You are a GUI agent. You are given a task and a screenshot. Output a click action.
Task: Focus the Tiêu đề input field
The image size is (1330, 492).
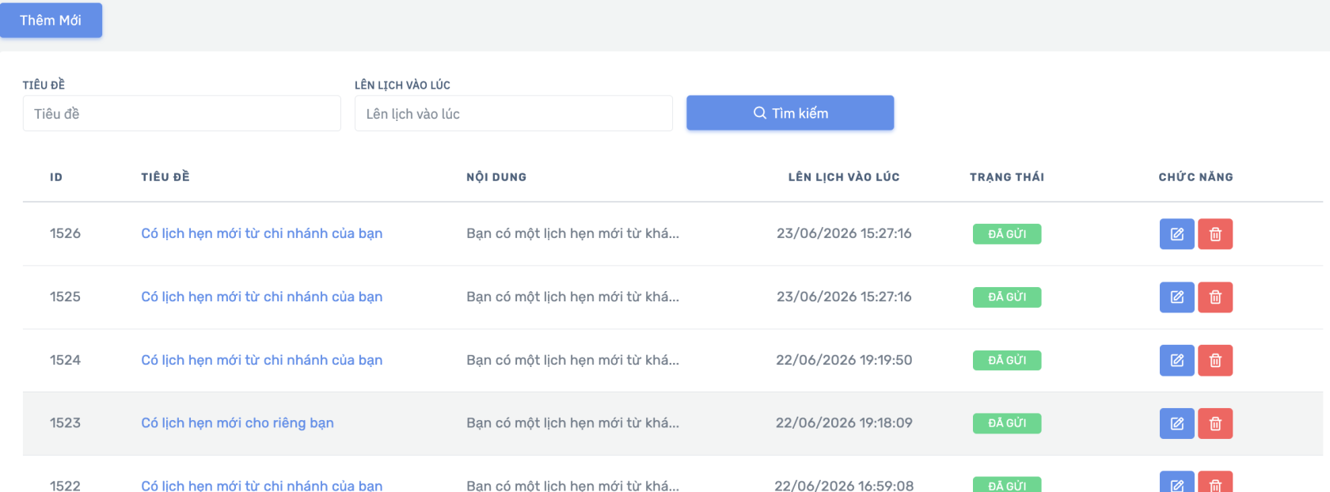[182, 114]
